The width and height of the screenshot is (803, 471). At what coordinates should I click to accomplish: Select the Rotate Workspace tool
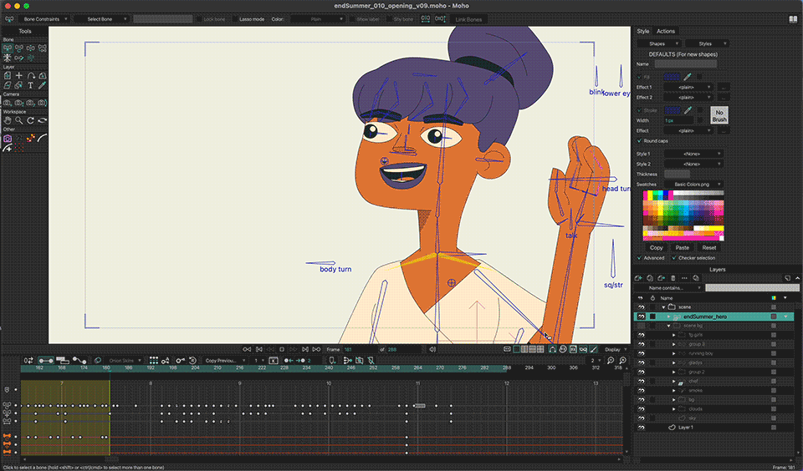[x=30, y=120]
